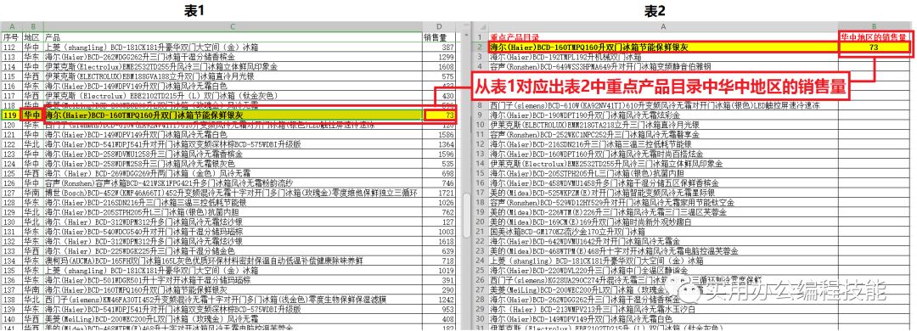Select 美的 BCD-525WKPZM product in Table 2
Viewport: 917px width, 331px height.
click(662, 193)
